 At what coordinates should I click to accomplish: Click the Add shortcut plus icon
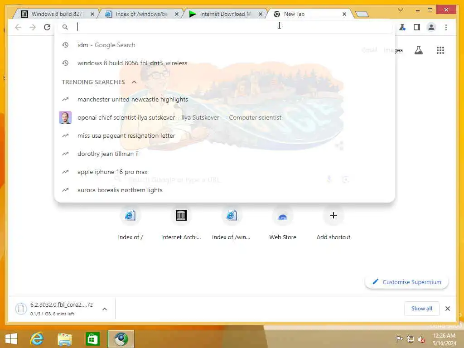333,215
